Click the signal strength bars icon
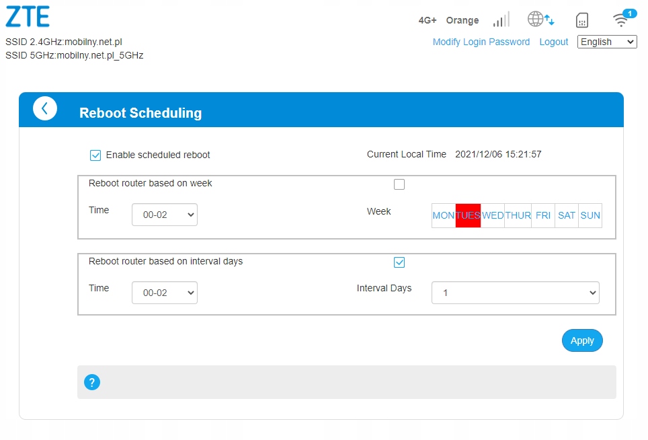 (x=501, y=20)
